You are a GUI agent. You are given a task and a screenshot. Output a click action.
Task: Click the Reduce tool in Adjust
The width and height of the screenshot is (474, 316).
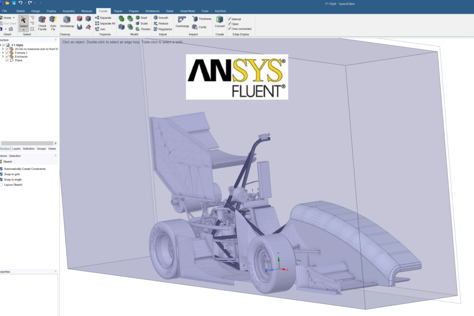tap(161, 23)
